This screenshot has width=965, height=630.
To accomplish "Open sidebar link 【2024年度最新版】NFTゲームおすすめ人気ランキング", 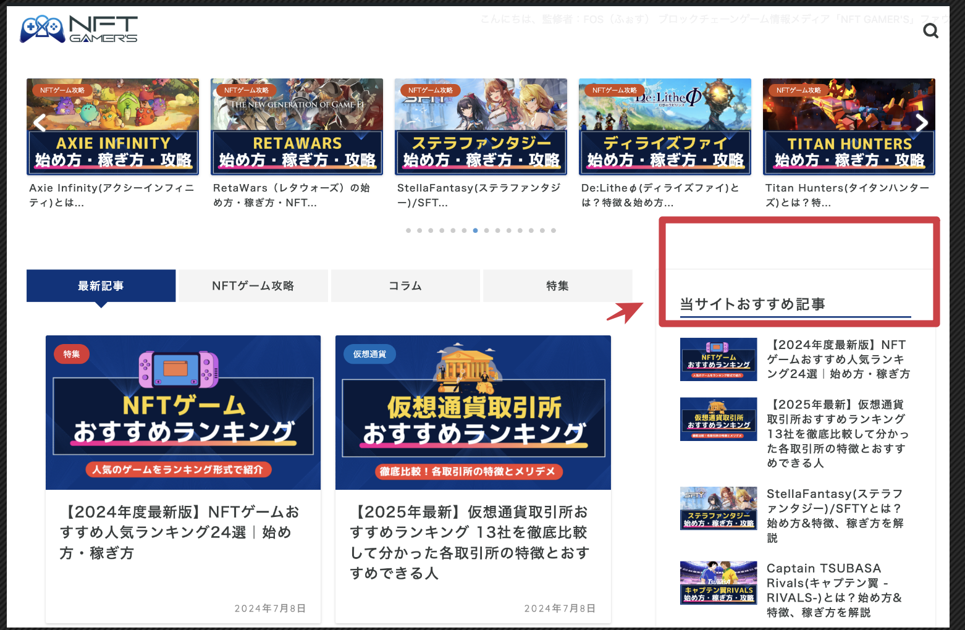I will (x=838, y=359).
